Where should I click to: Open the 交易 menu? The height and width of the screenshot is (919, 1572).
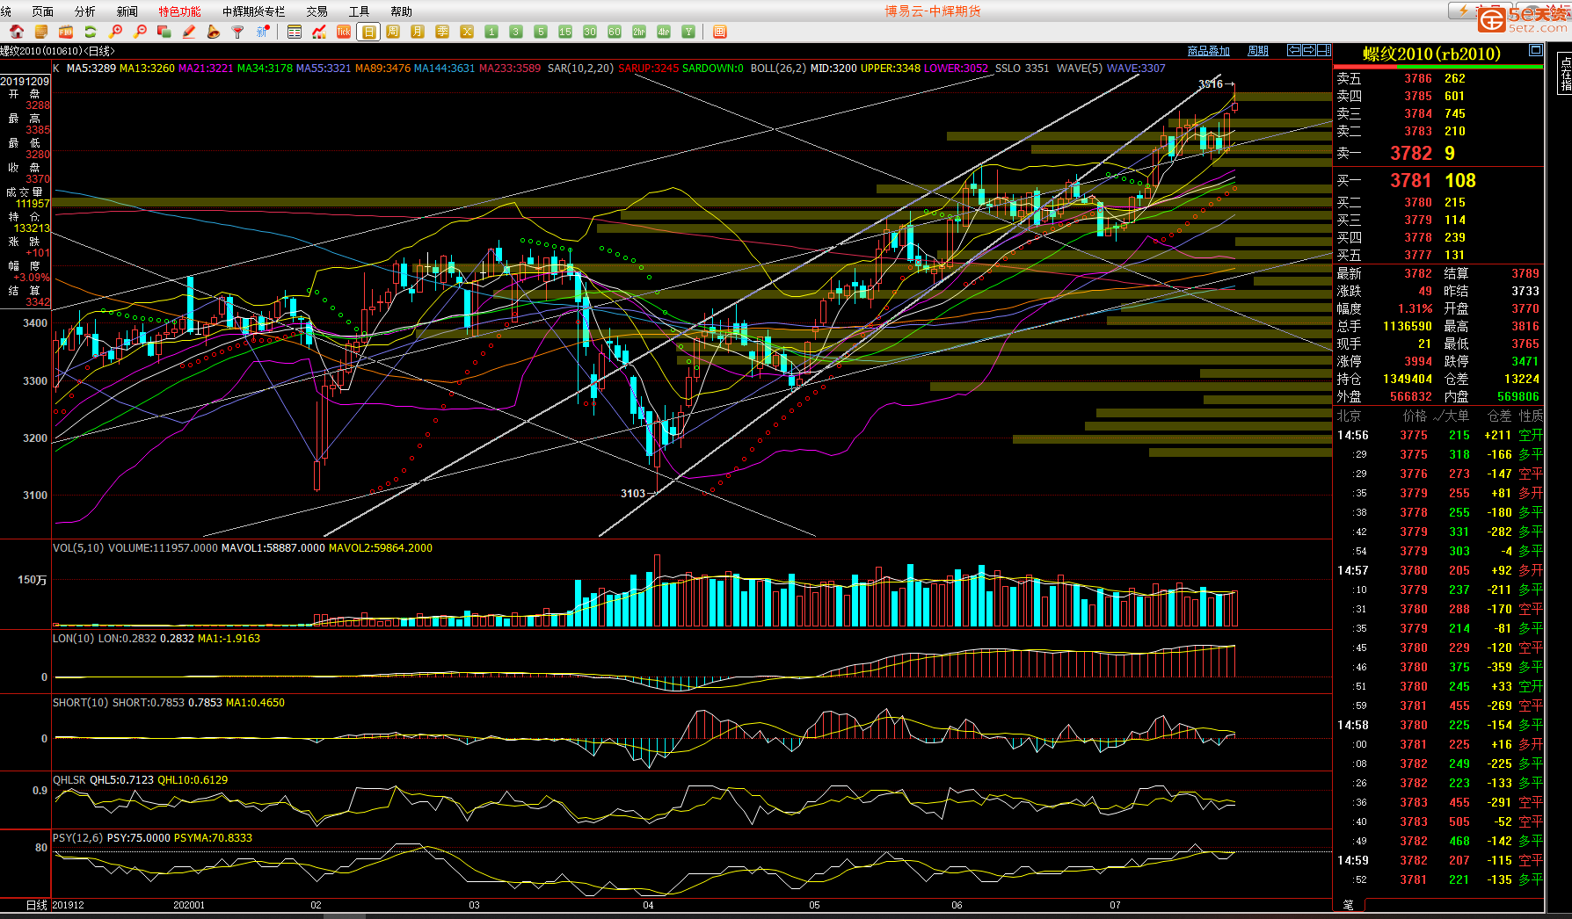tap(317, 11)
